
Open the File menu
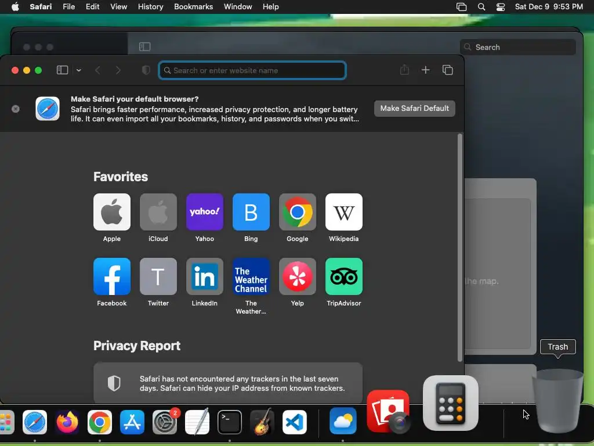point(68,7)
